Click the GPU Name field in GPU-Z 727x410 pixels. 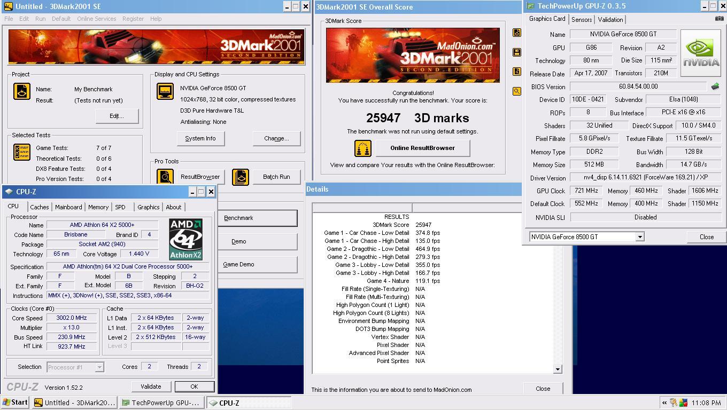click(623, 34)
